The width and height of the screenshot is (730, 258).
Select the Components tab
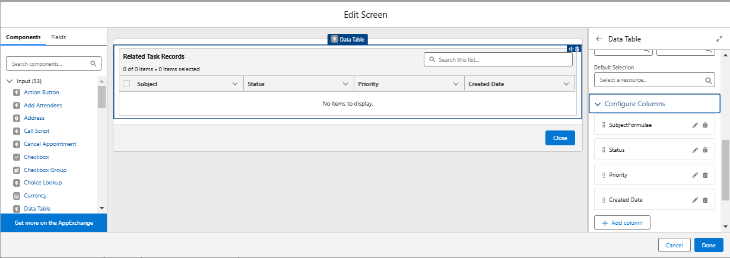click(x=23, y=37)
